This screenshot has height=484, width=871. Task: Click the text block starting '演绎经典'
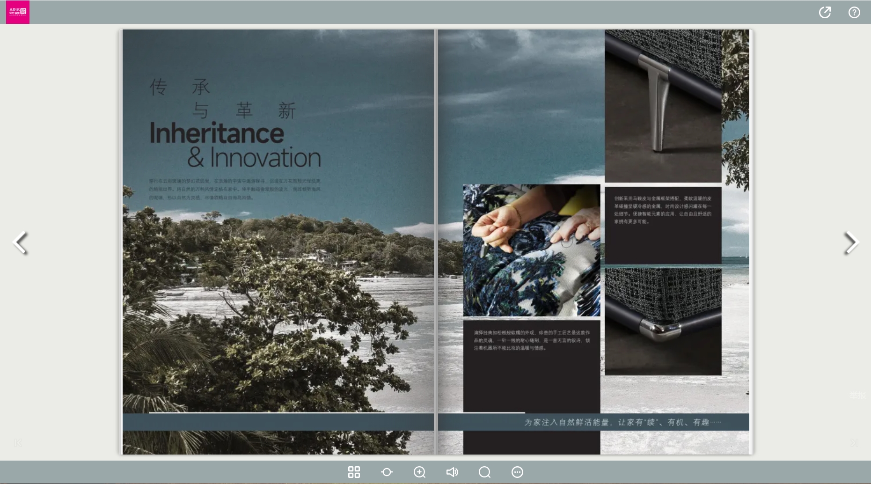pyautogui.click(x=532, y=340)
